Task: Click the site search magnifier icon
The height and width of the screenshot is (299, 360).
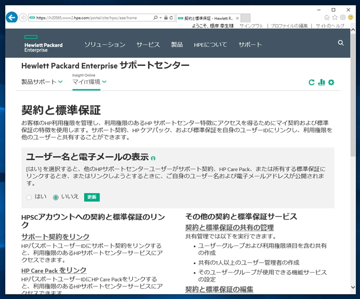Action: (x=341, y=43)
